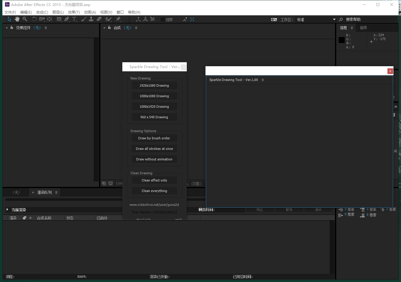Select the Hand tool
The height and width of the screenshot is (282, 401).
(17, 19)
